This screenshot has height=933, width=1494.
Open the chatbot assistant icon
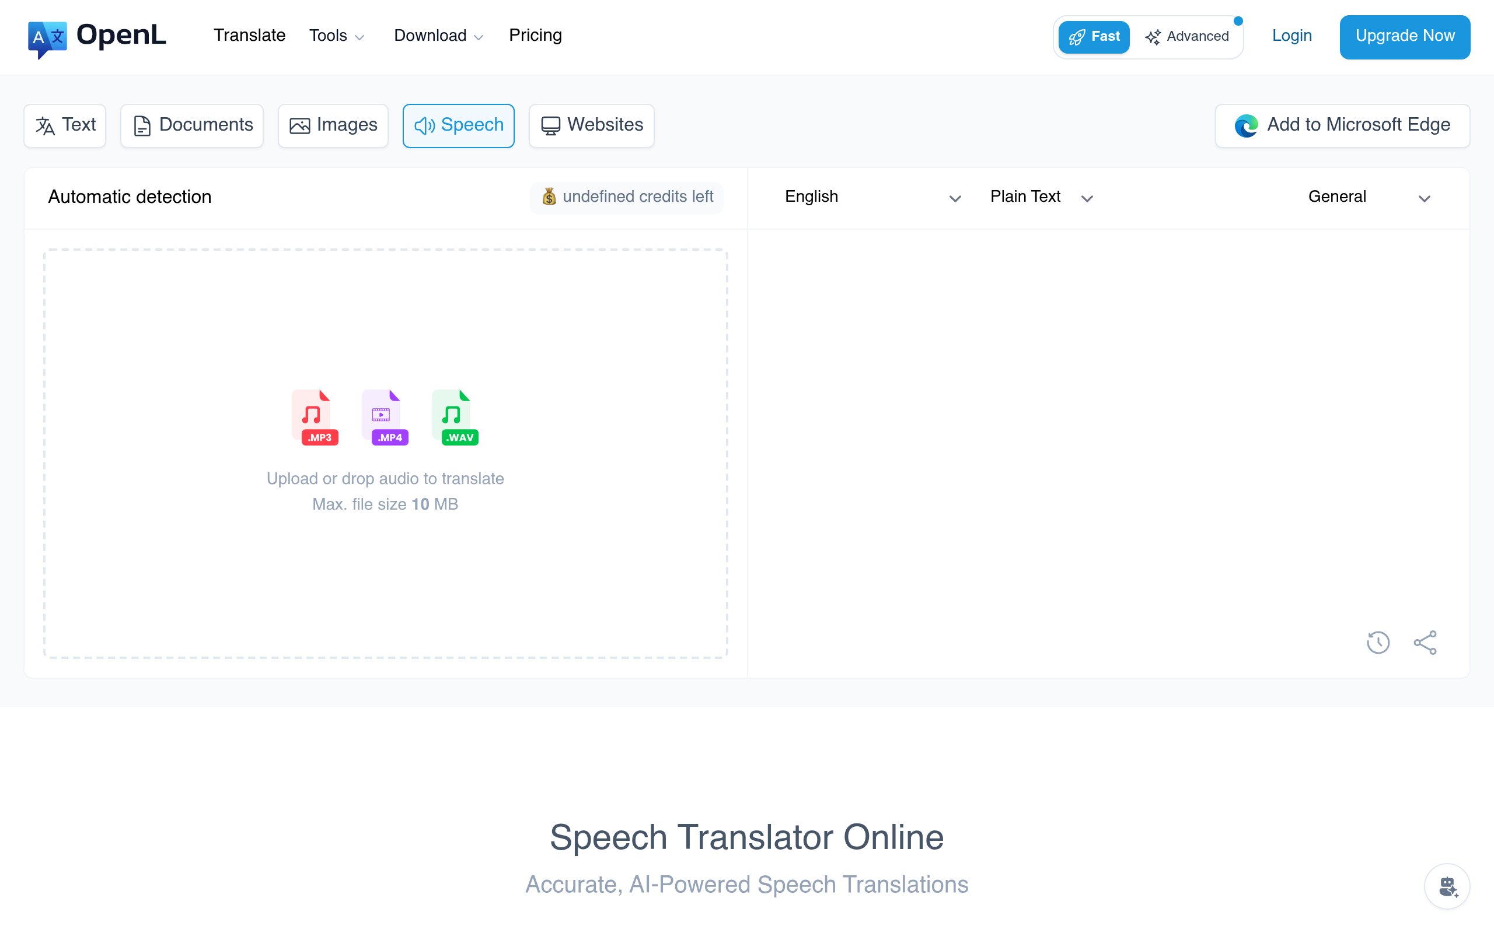[1447, 886]
